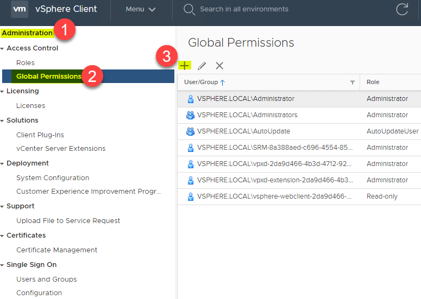Click Administrator role of the SRM account
This screenshot has width=421, height=299.
click(387, 148)
